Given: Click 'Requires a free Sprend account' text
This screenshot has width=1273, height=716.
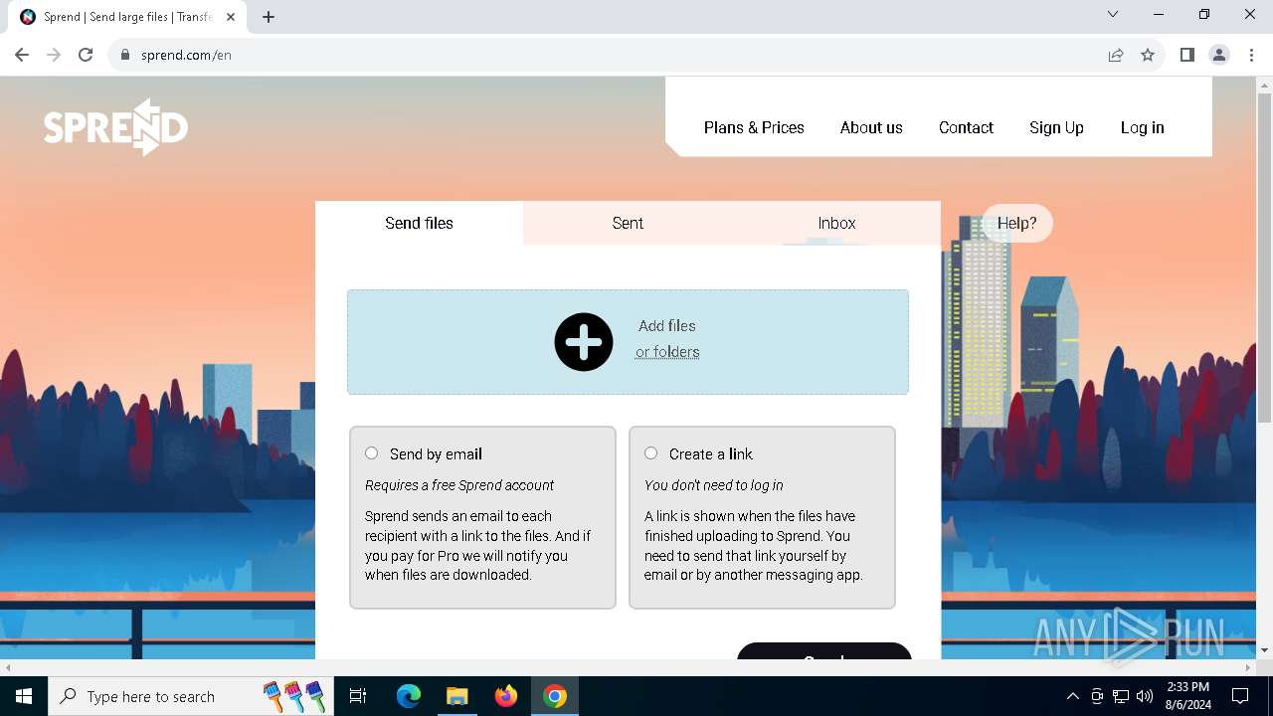Looking at the screenshot, I should [459, 485].
